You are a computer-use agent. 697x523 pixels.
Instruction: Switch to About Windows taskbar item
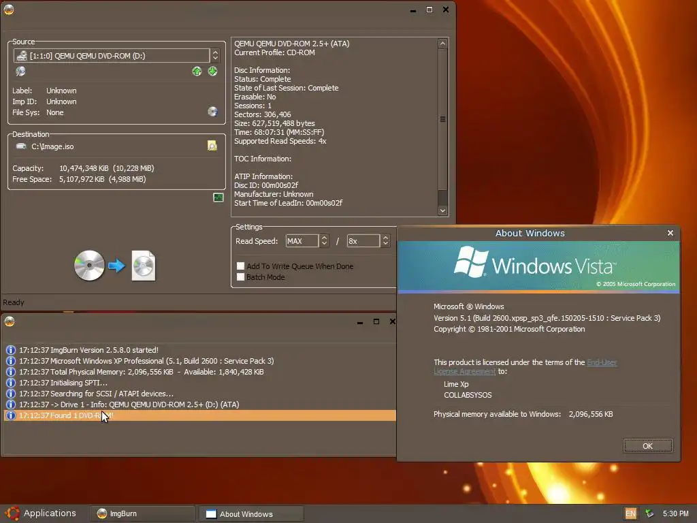[251, 513]
